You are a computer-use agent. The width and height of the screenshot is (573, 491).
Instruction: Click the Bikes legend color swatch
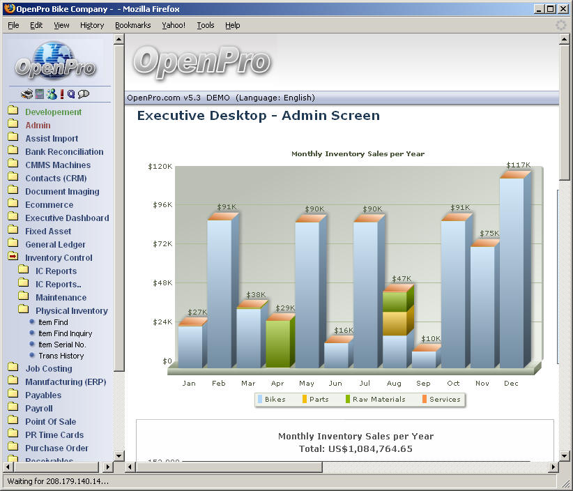tap(261, 400)
